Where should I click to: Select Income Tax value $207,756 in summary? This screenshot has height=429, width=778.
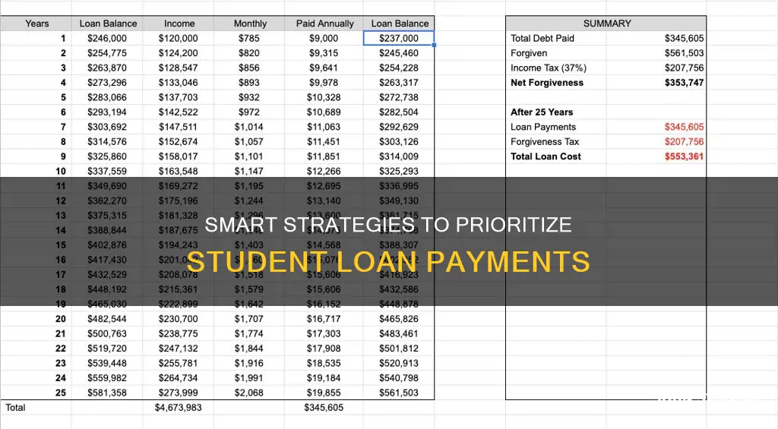tap(685, 68)
